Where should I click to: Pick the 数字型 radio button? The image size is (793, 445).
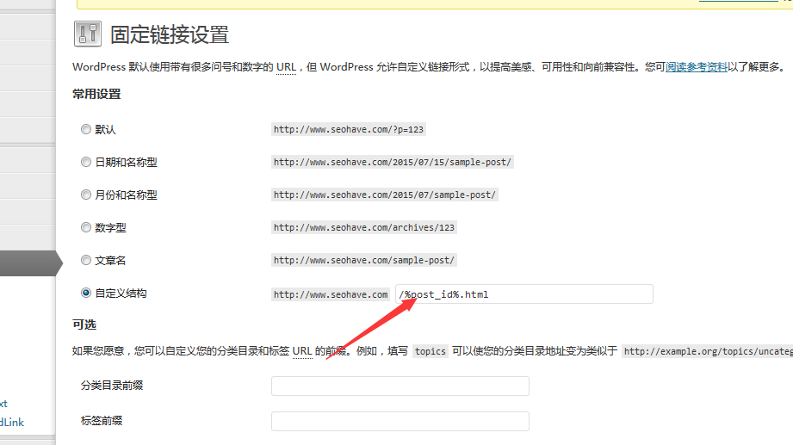click(x=86, y=227)
